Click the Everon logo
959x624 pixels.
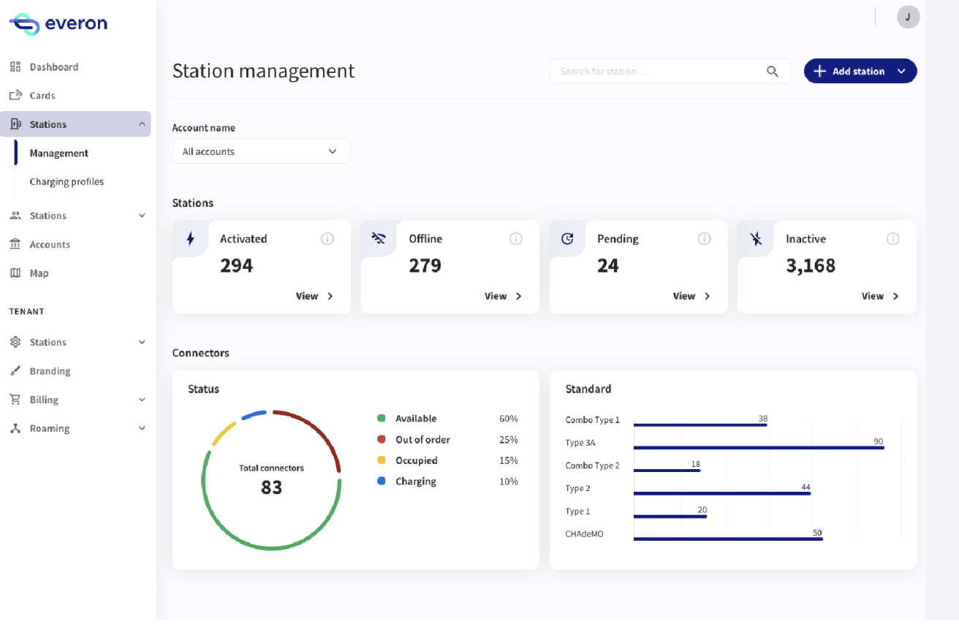click(58, 24)
